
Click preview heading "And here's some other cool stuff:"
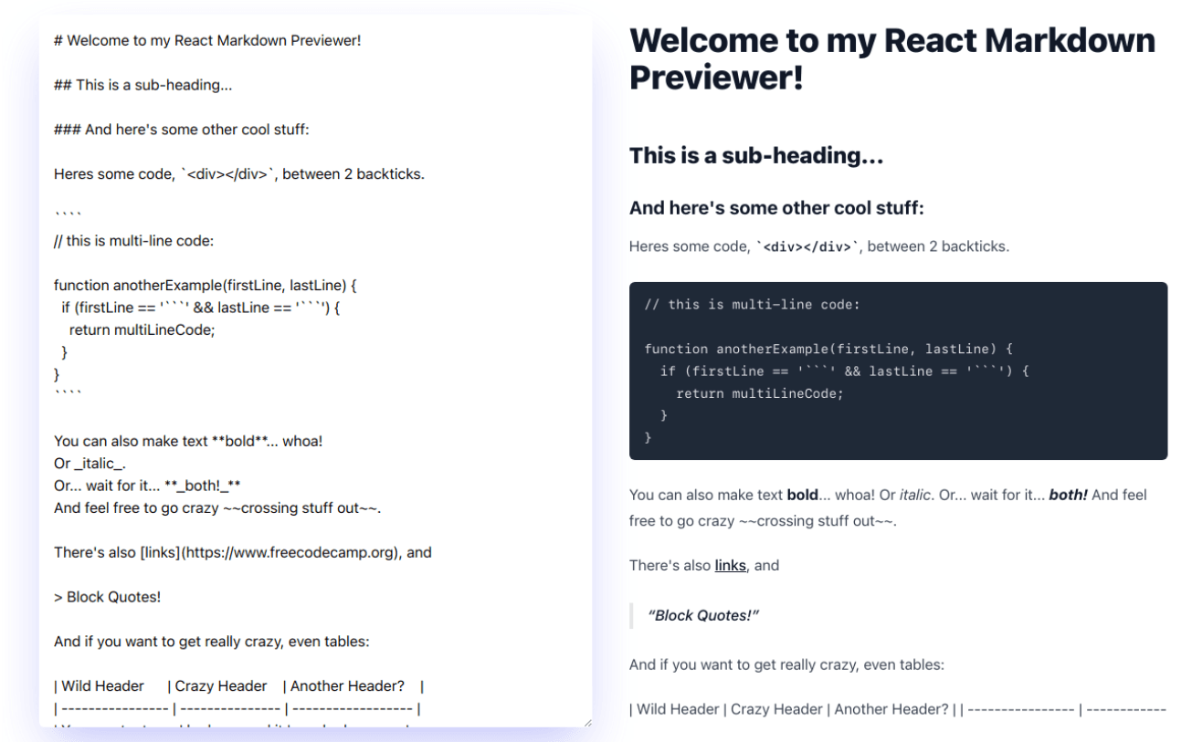click(x=776, y=208)
